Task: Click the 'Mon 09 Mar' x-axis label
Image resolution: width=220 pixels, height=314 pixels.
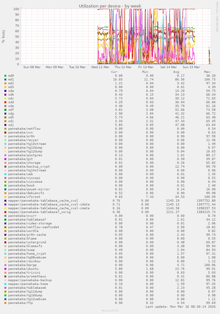Action: pos(55,67)
